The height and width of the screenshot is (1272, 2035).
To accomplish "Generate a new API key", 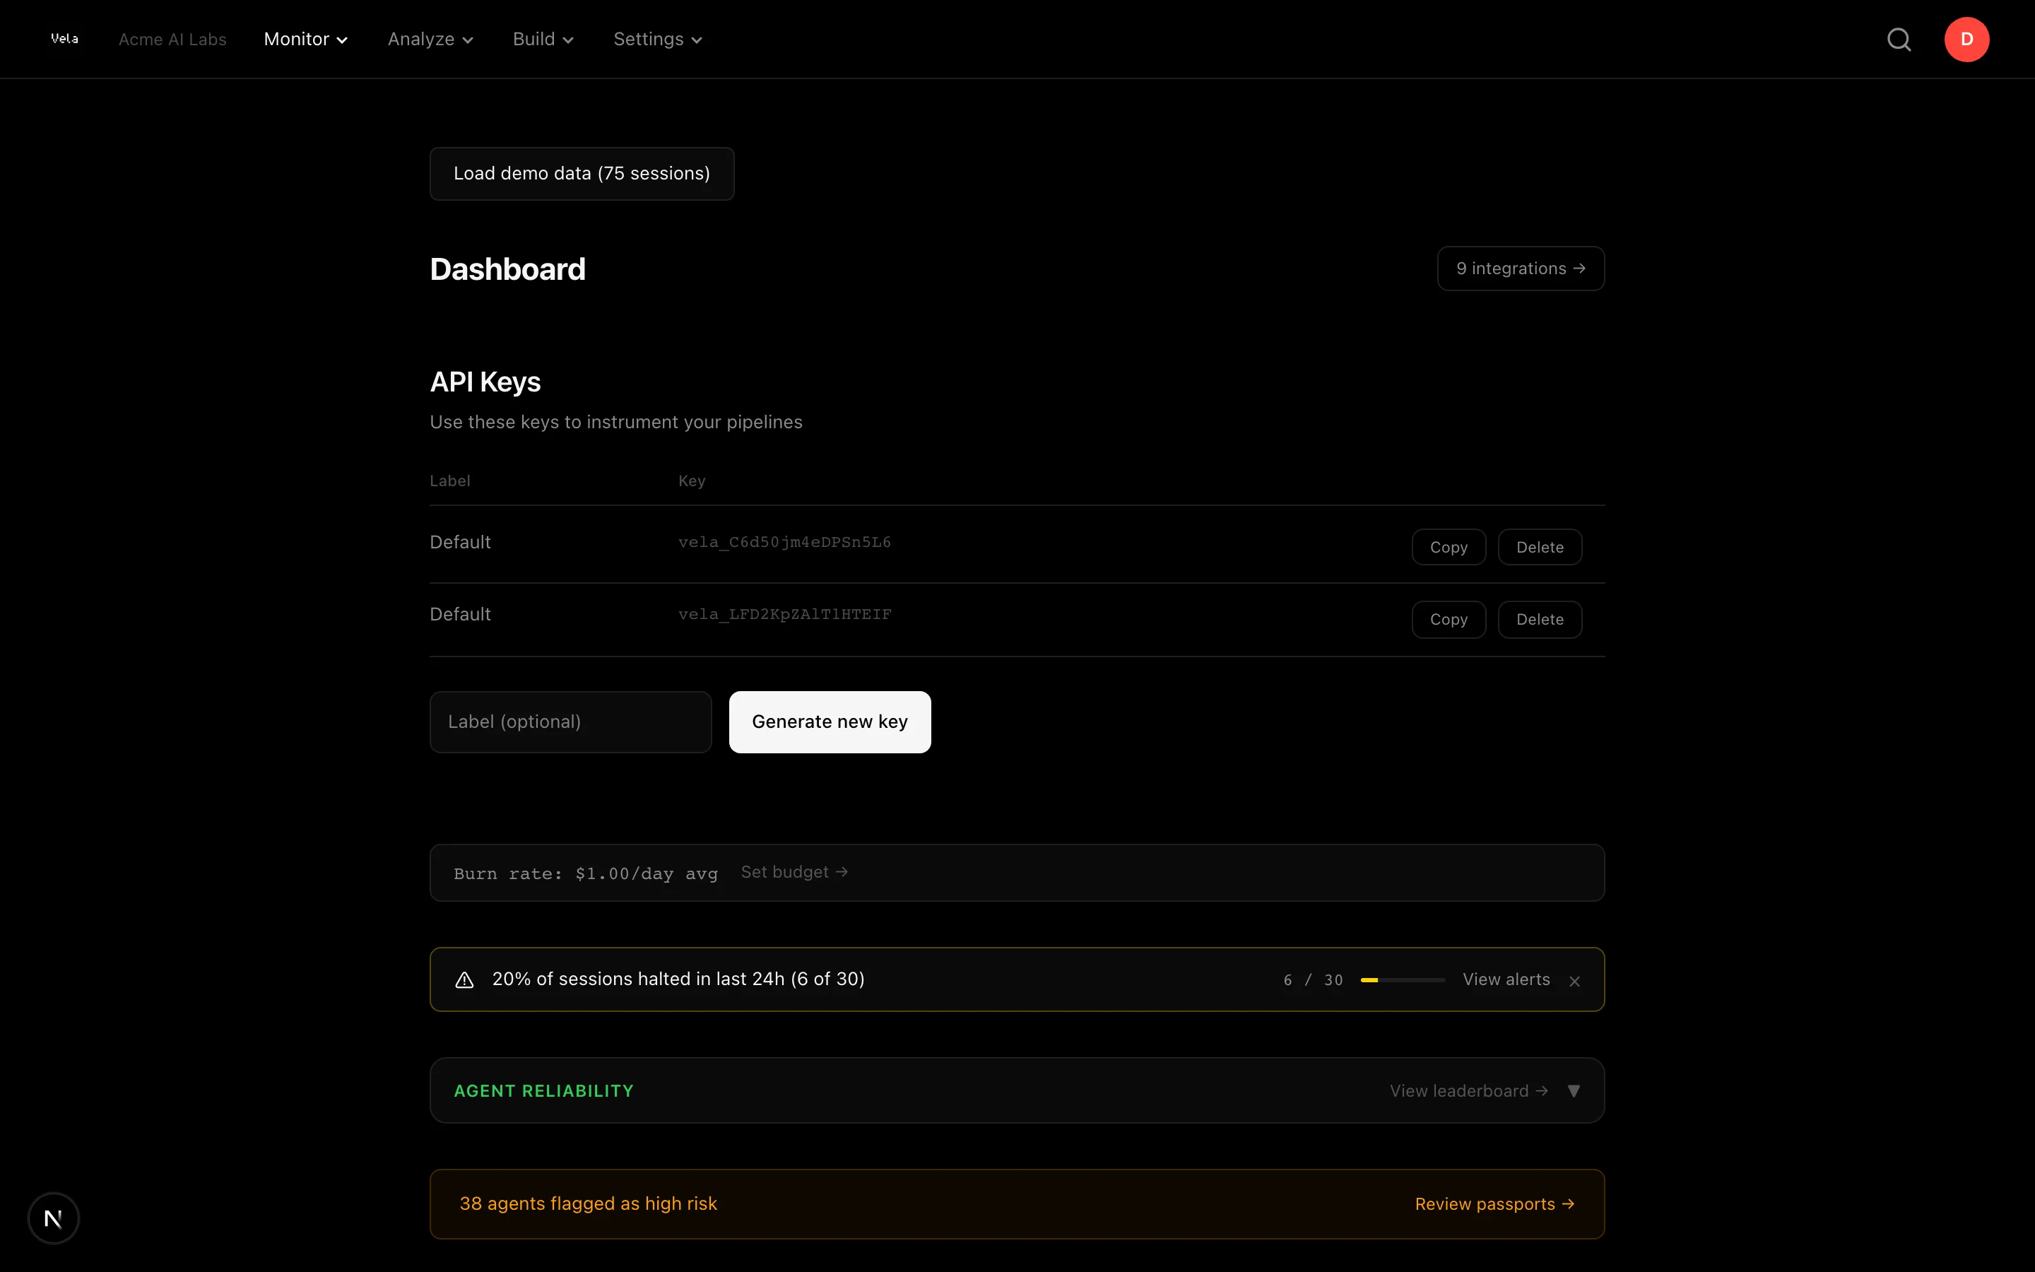I will coord(829,721).
